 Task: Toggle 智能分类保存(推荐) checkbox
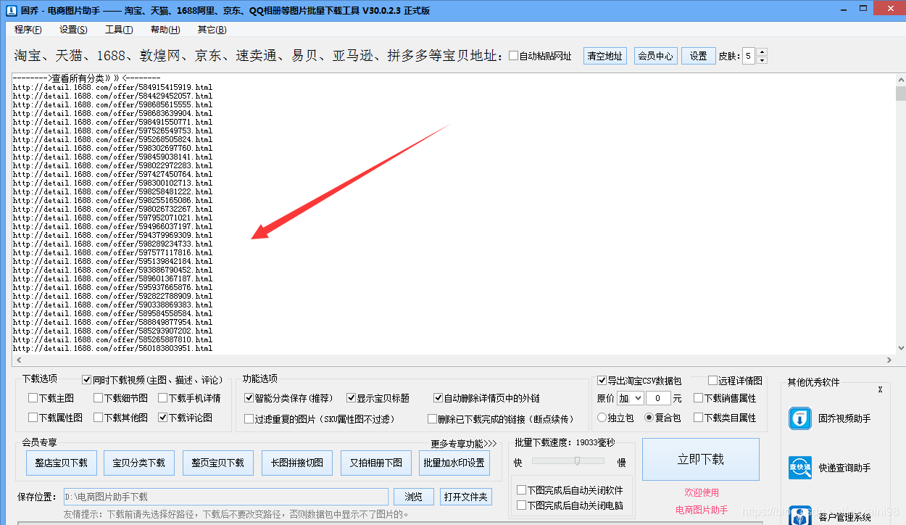[249, 398]
